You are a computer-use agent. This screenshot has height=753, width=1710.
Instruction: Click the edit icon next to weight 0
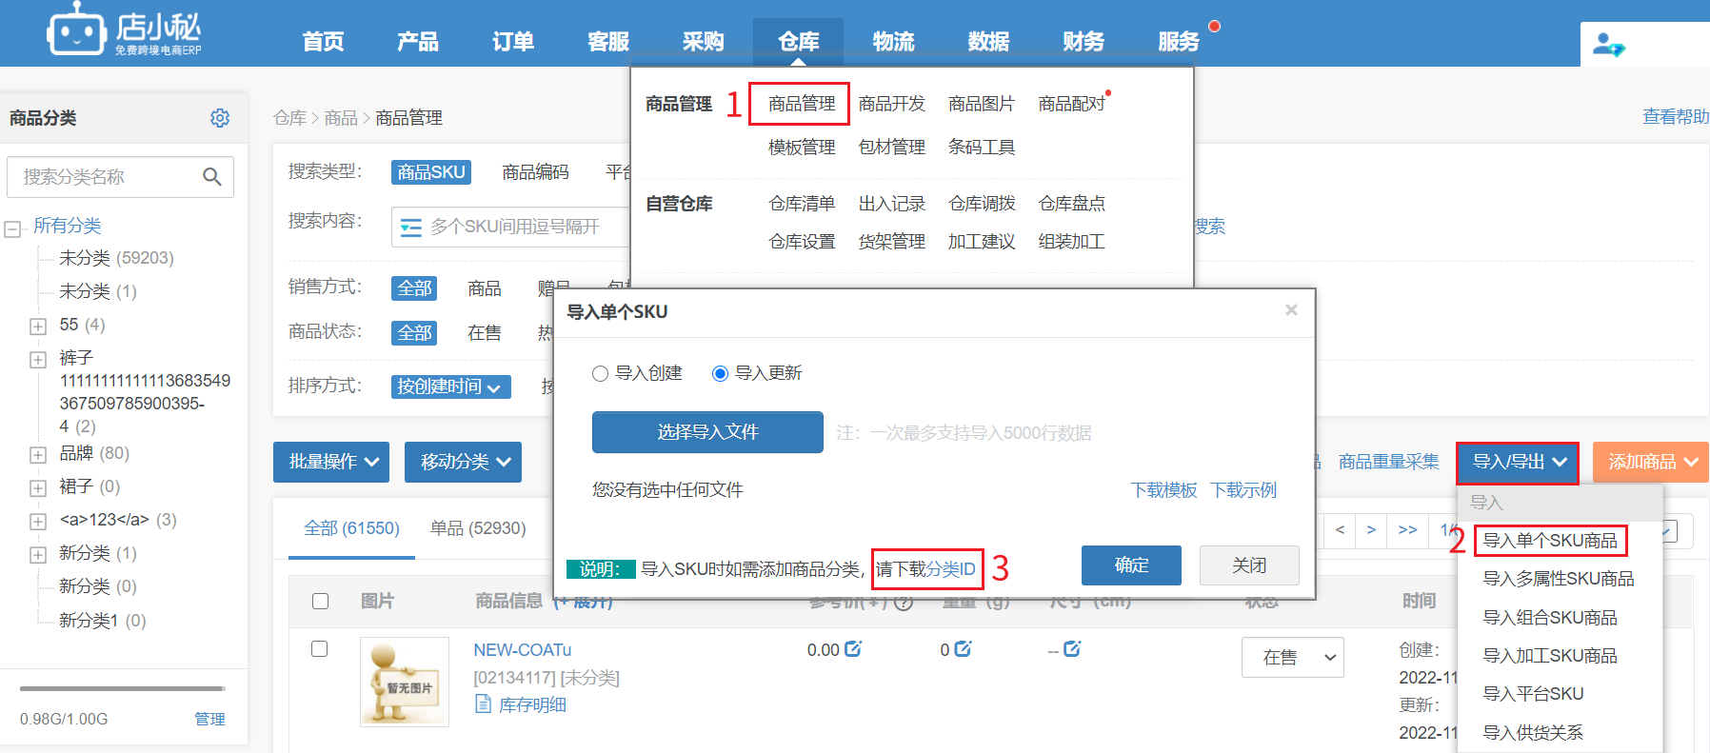tap(963, 648)
